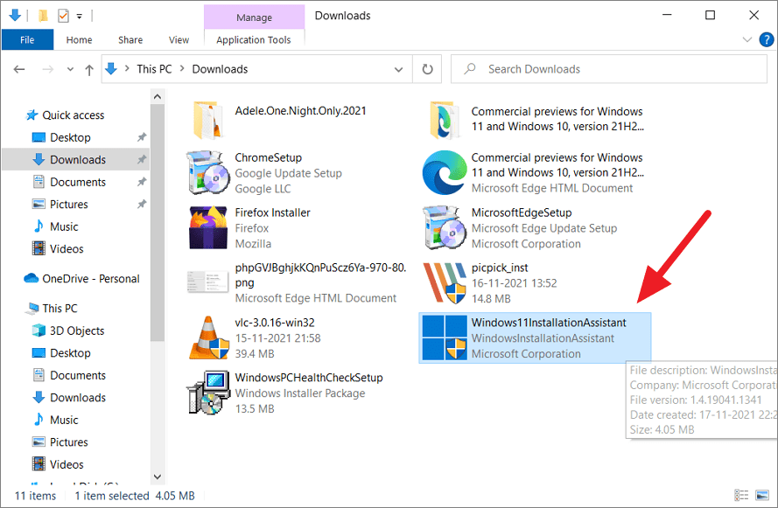
Task: Select the MicrosoftEdgeSetup installer icon
Action: point(445,227)
